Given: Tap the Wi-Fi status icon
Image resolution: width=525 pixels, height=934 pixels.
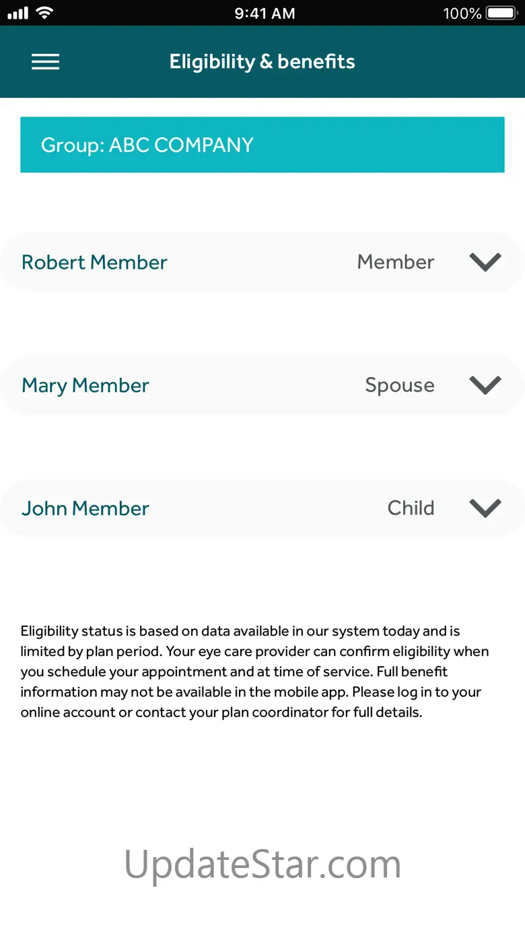Looking at the screenshot, I should [45, 13].
